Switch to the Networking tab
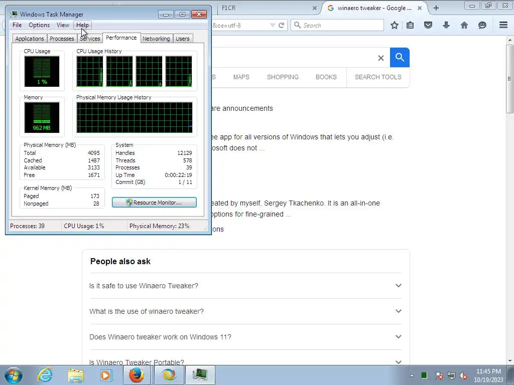 coord(156,39)
